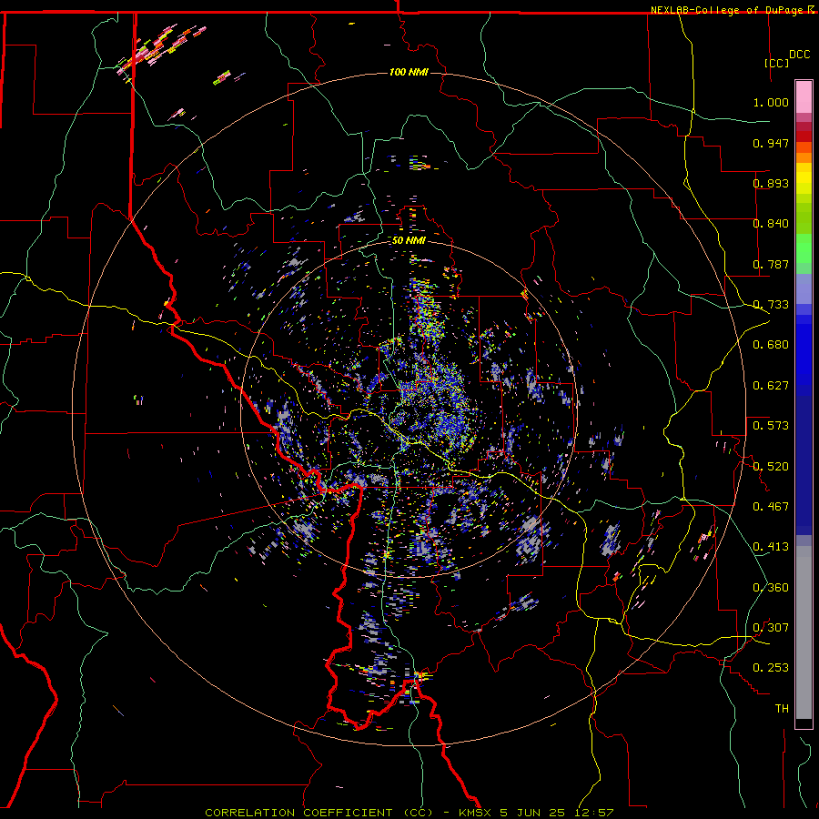819x819 pixels.
Task: Click the 0.840 legend value
Action: pyautogui.click(x=771, y=224)
